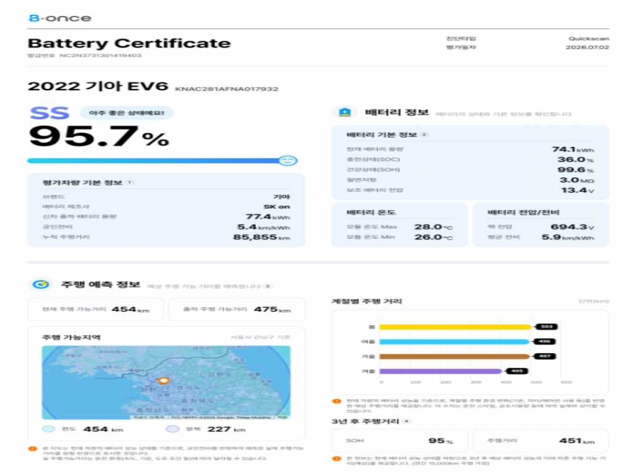Click the orange notice icon under the seasonal chart
This screenshot has height=474, width=633.
tap(336, 401)
